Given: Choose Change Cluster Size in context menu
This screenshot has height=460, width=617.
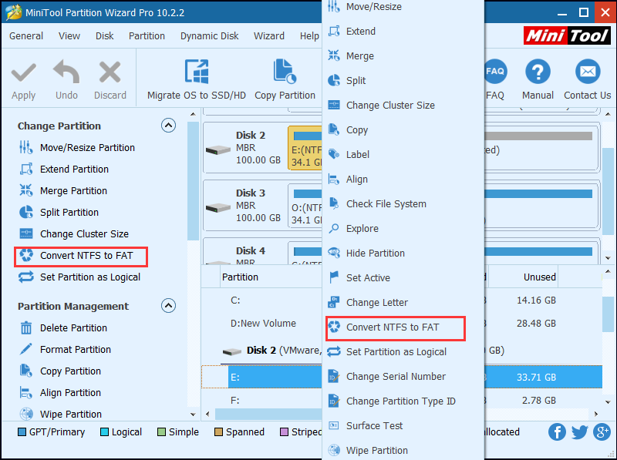Looking at the screenshot, I should 403,106.
